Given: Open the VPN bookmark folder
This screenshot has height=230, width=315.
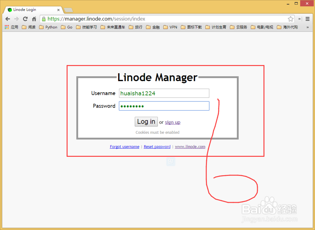Looking at the screenshot, I should tap(170, 27).
